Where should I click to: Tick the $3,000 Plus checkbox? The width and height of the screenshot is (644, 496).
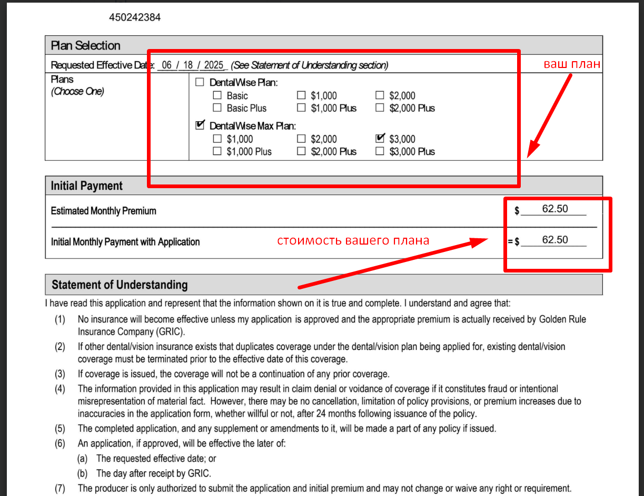click(380, 151)
